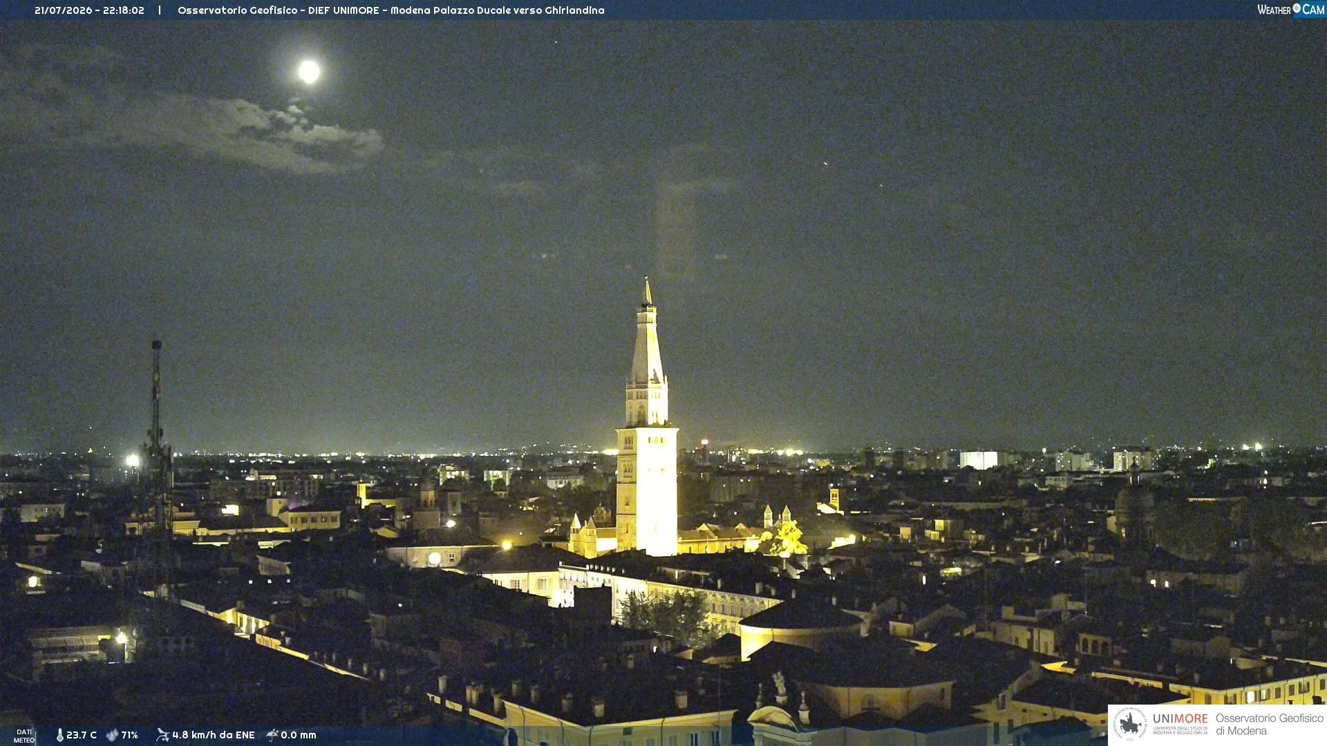Select the 23.7 C temperature reading
Viewport: 1327px width, 746px height.
click(82, 735)
